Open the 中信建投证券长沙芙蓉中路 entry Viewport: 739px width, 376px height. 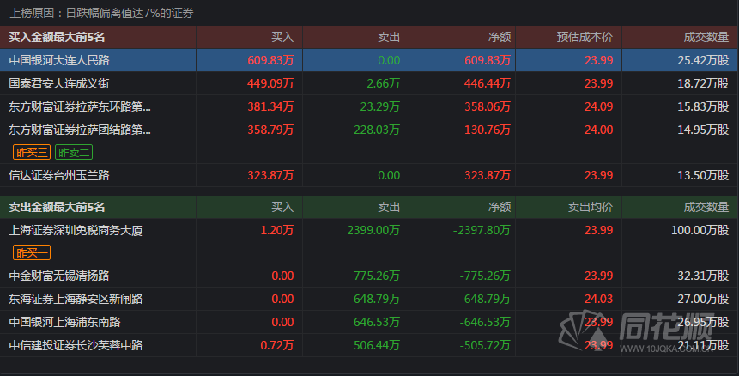pyautogui.click(x=76, y=345)
